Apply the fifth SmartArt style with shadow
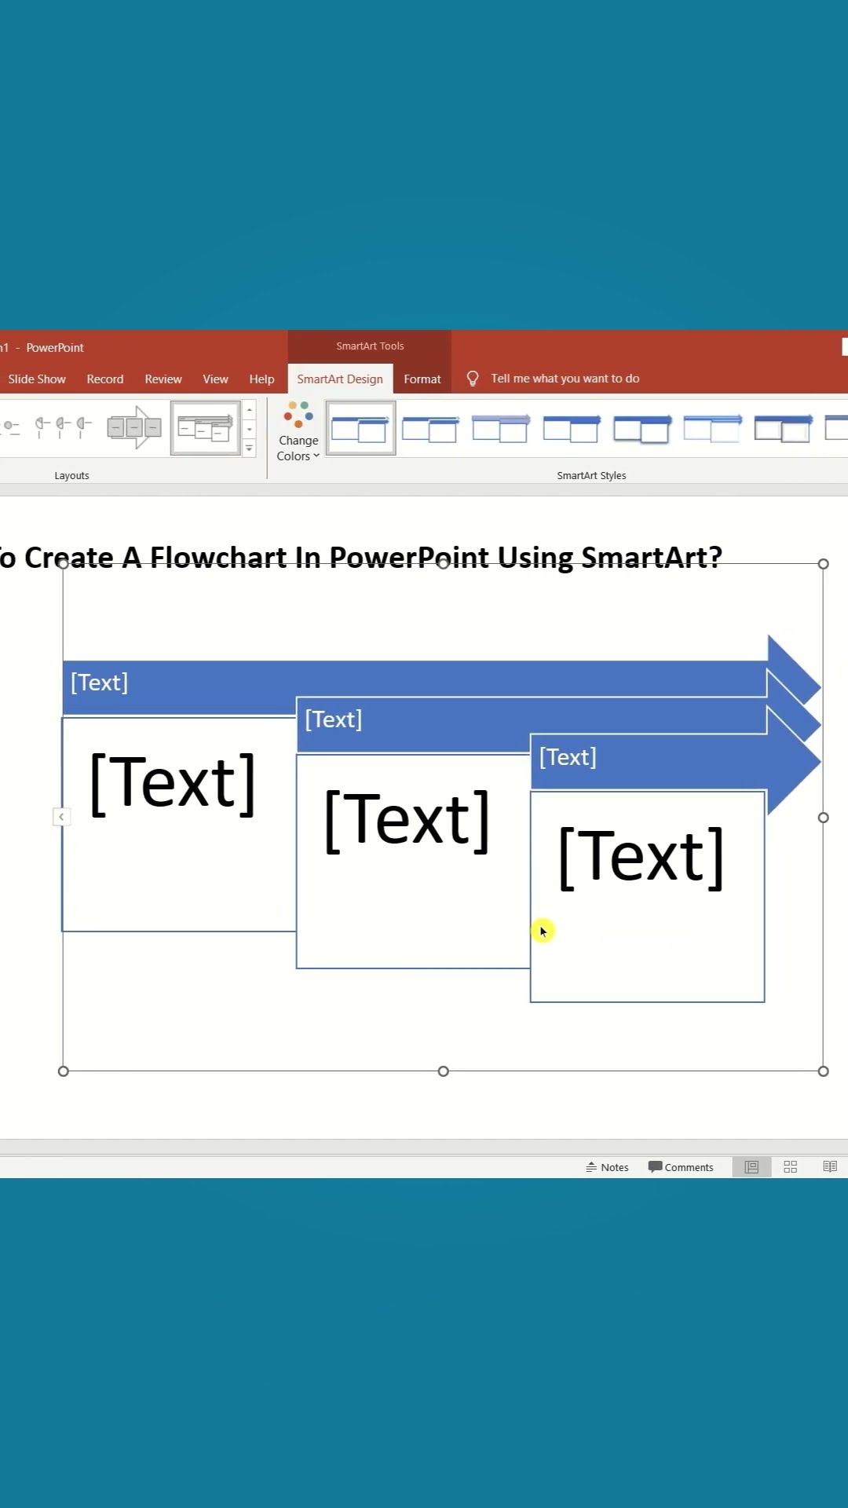Screen dimensions: 848x1508 (642, 429)
